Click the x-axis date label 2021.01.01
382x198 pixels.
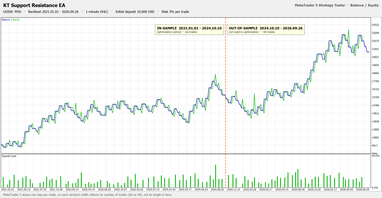(7, 189)
